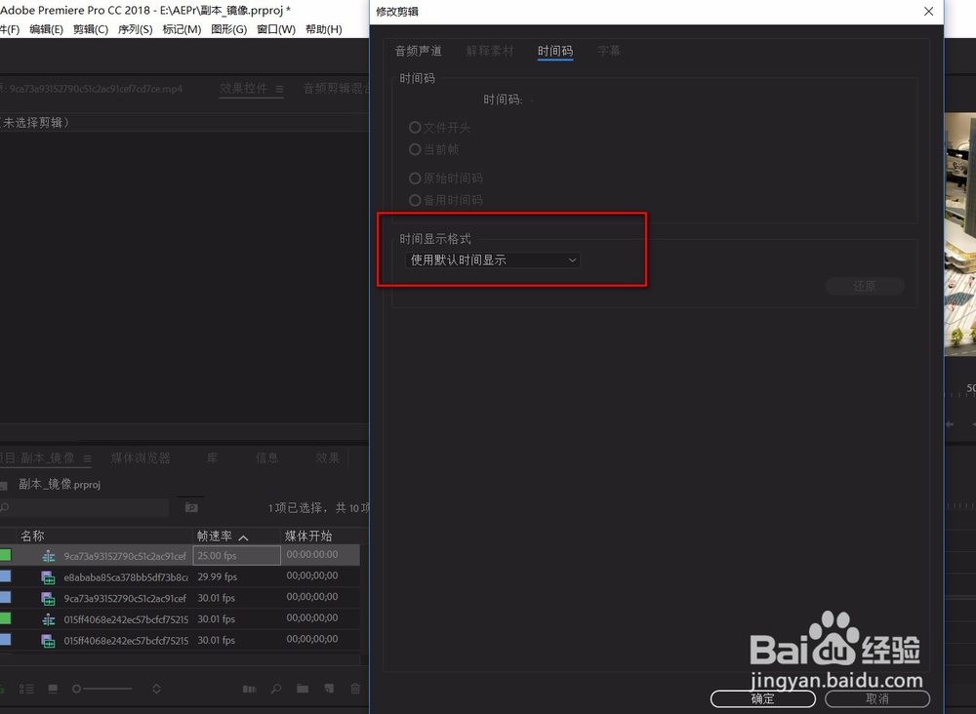This screenshot has height=714, width=976.
Task: Select the 当前帧 radio button
Action: [x=415, y=149]
